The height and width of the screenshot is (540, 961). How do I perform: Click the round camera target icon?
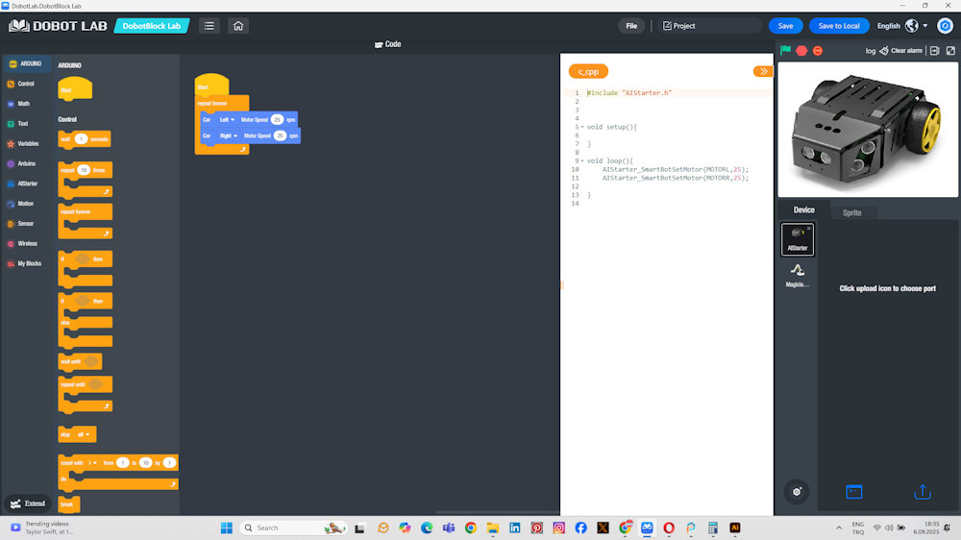[x=796, y=492]
